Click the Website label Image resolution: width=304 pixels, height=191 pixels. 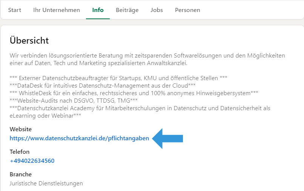click(x=20, y=129)
